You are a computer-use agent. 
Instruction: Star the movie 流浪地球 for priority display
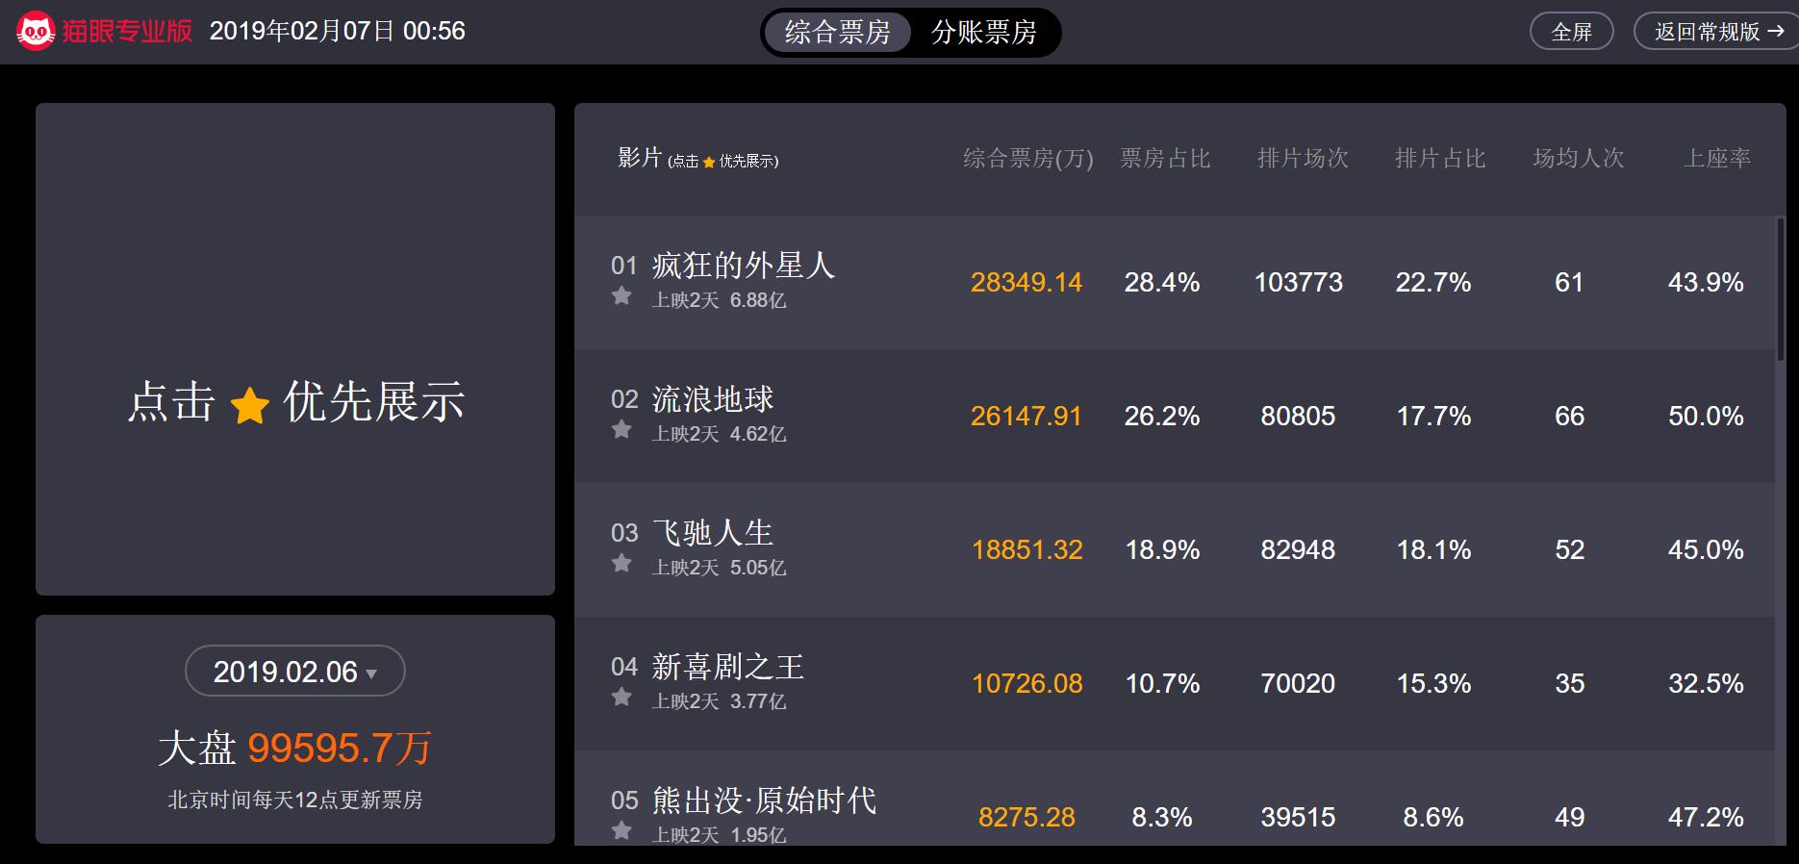pos(621,429)
